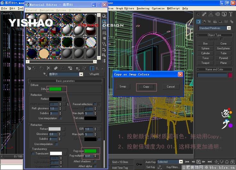The height and width of the screenshot is (170, 236).
Task: Adjust Fog multiplier spinner arrows
Action: 95,156
